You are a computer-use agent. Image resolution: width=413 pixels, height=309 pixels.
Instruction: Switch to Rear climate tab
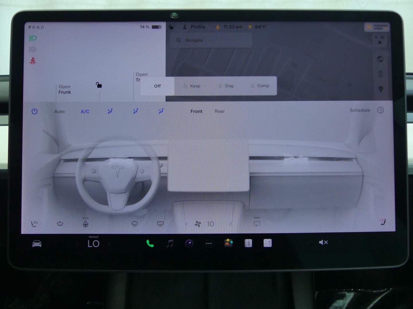220,111
